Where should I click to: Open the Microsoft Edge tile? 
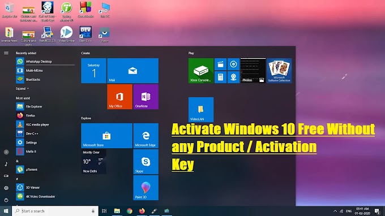click(x=146, y=136)
